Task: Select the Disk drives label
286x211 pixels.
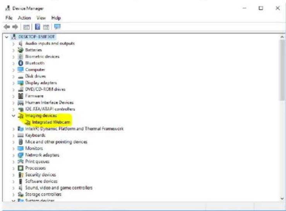Action: point(35,76)
